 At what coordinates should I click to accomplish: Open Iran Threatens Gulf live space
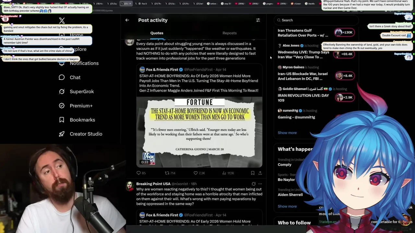click(303, 33)
